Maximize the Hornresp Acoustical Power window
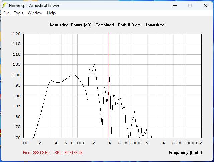Image resolution: width=214 pixels, height=162 pixels. pos(190,5)
